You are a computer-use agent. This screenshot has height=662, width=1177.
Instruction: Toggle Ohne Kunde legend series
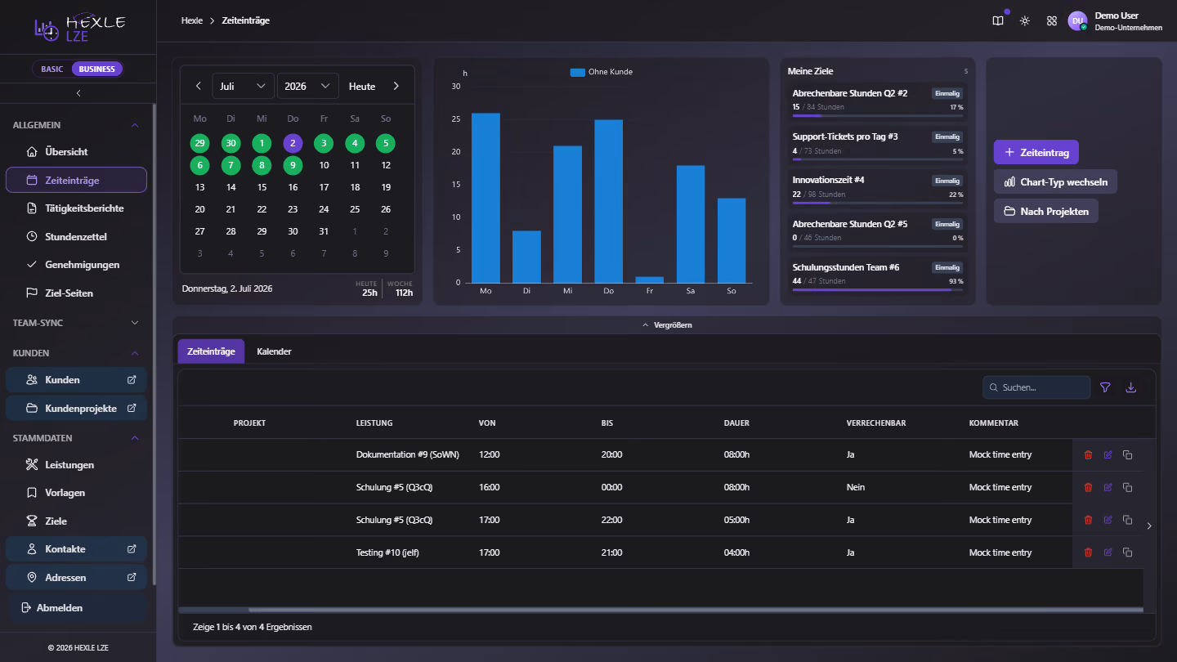coord(602,72)
